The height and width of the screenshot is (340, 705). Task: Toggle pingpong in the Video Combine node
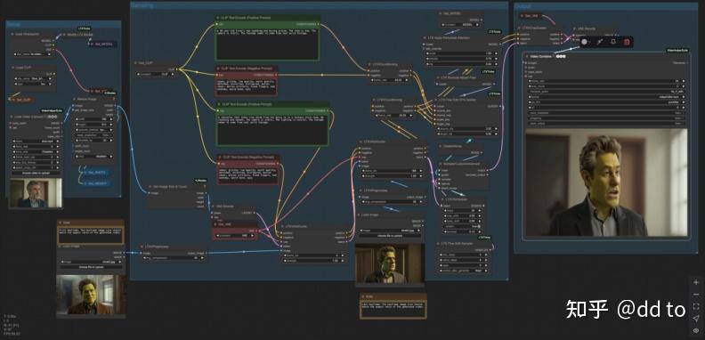pyautogui.click(x=606, y=118)
